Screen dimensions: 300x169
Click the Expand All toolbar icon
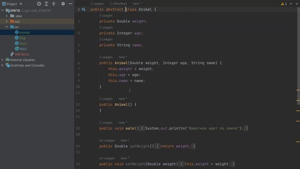click(46, 4)
